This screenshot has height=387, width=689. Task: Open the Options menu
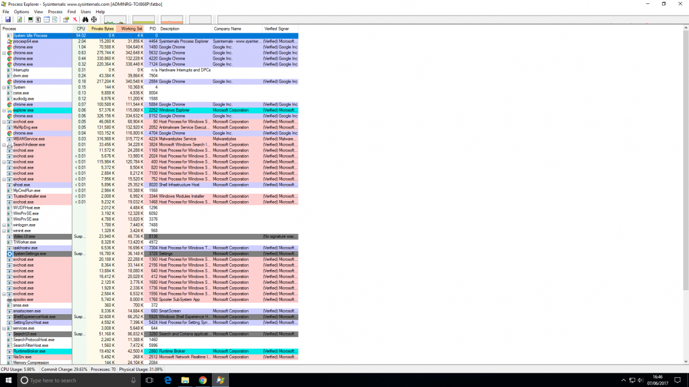(21, 11)
